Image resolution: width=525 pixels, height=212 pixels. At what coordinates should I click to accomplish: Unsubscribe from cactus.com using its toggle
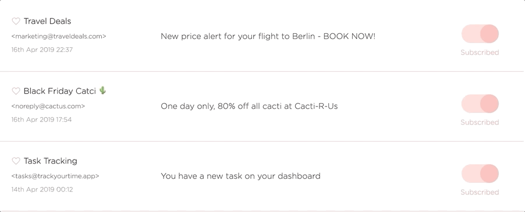pyautogui.click(x=480, y=104)
